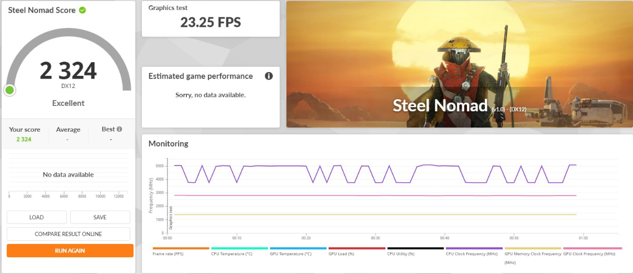
Task: Toggle the Frame rate (FPS) legend entry
Action: 181,251
